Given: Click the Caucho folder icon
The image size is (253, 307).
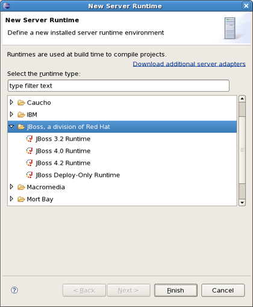Looking at the screenshot, I should pos(21,103).
